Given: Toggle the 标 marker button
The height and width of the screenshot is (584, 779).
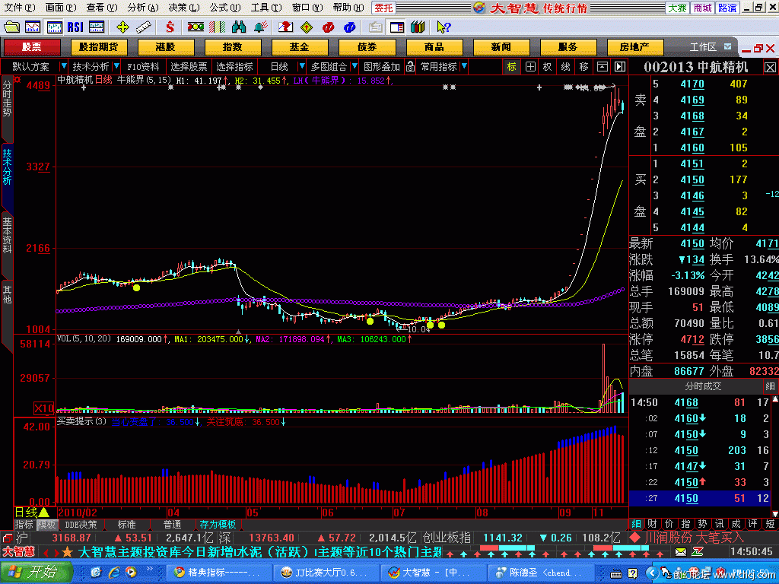Looking at the screenshot, I should point(512,66).
